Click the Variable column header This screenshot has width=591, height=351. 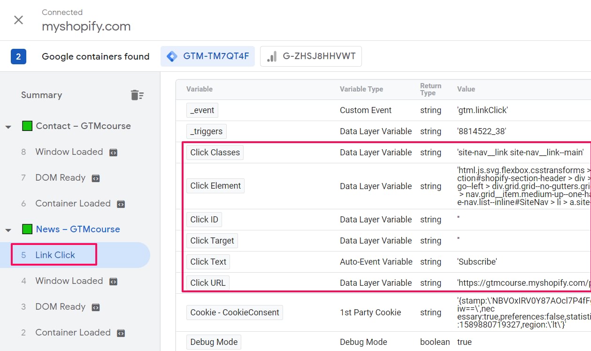(x=200, y=89)
